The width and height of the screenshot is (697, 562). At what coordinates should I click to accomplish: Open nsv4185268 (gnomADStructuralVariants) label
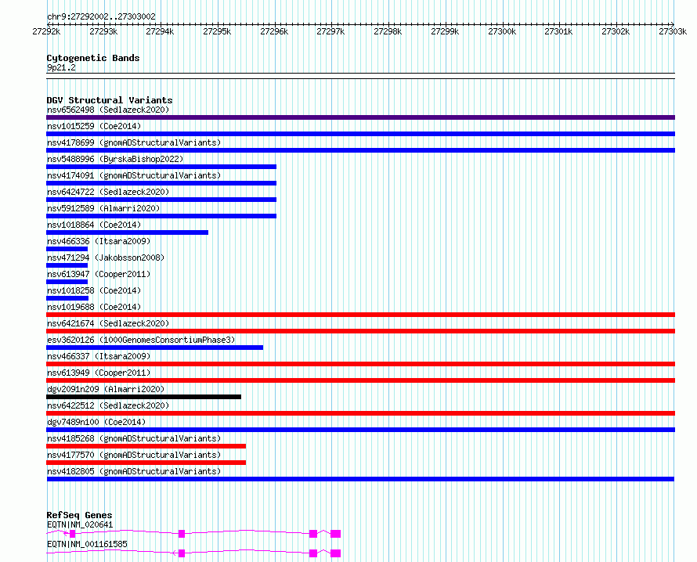click(134, 438)
